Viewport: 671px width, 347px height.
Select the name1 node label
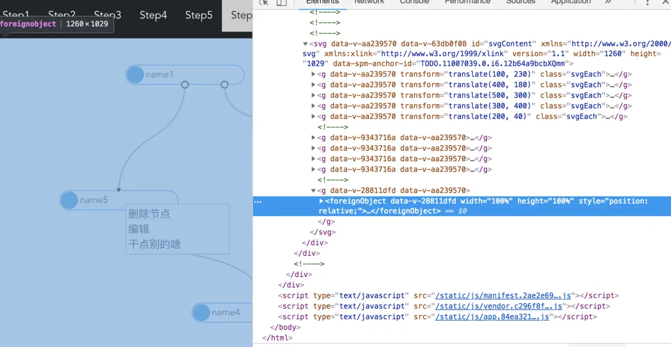pyautogui.click(x=160, y=75)
